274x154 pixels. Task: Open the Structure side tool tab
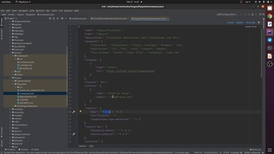coord(2,34)
